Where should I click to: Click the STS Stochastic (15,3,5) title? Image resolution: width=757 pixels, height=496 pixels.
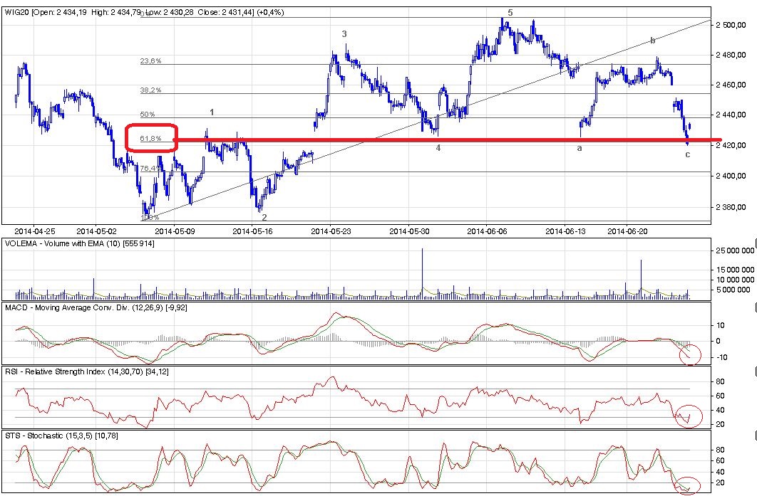pyautogui.click(x=61, y=436)
